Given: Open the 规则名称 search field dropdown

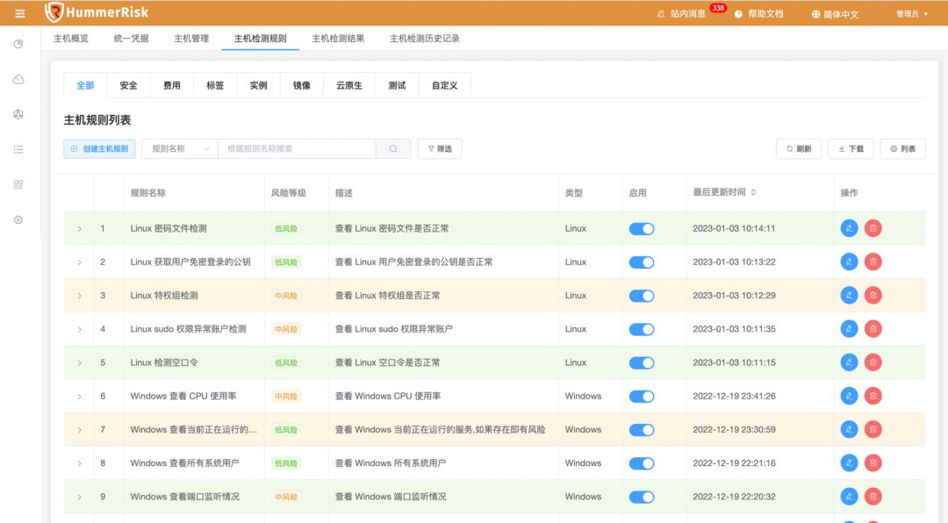Looking at the screenshot, I should pos(180,148).
